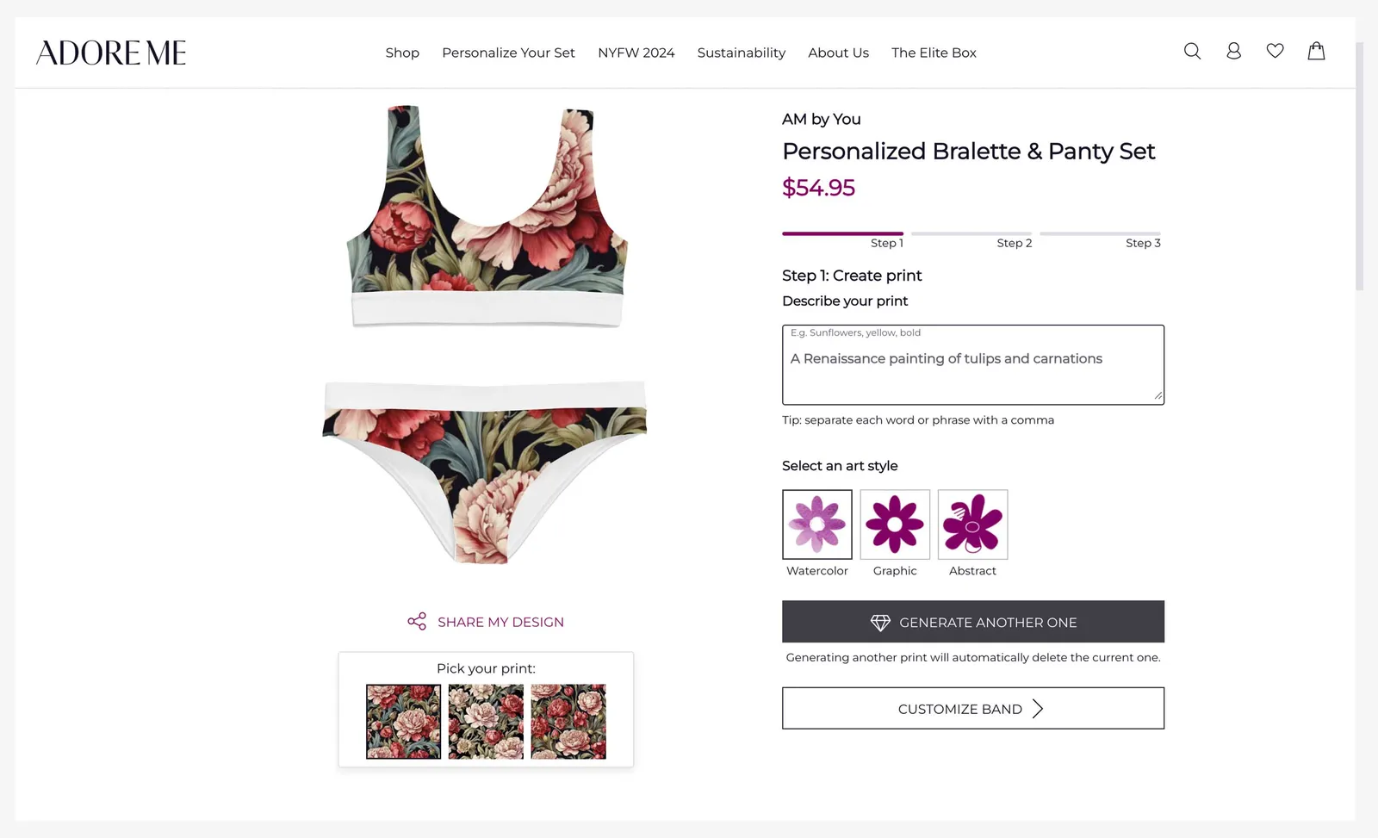Select the Watercolor art style
The width and height of the screenshot is (1378, 838).
tap(816, 525)
